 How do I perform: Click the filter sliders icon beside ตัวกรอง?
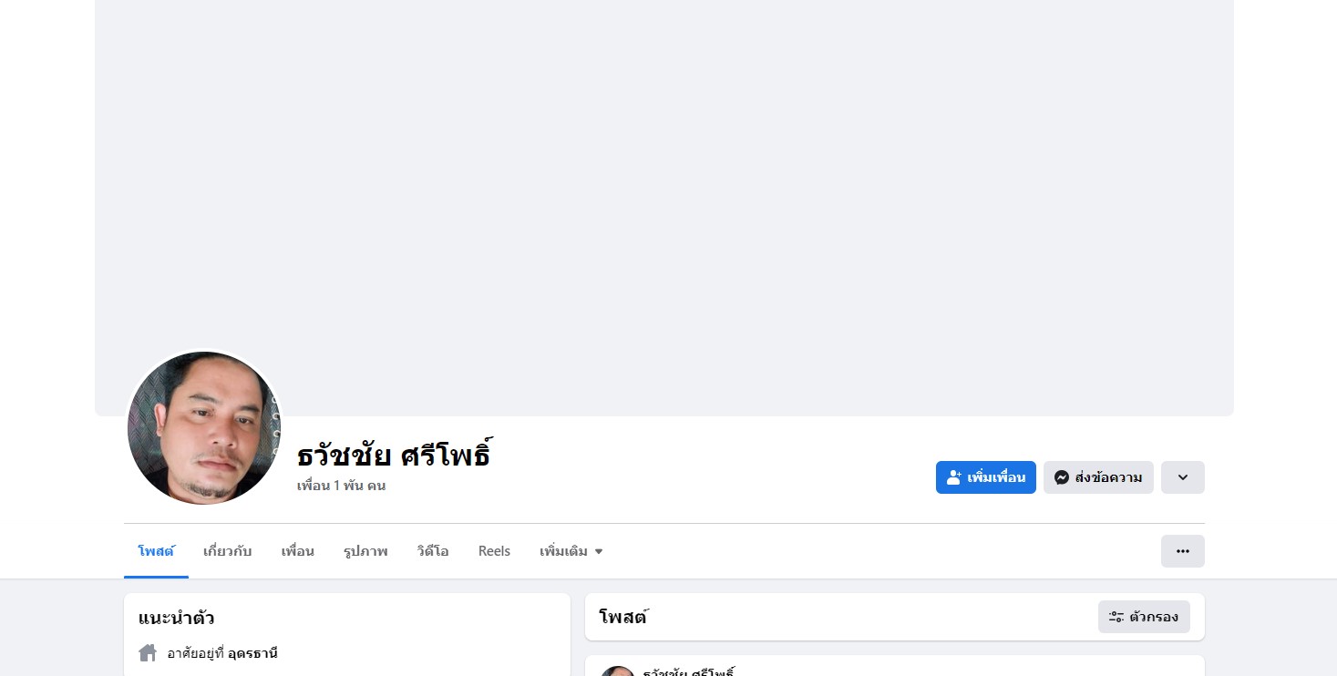[1116, 617]
